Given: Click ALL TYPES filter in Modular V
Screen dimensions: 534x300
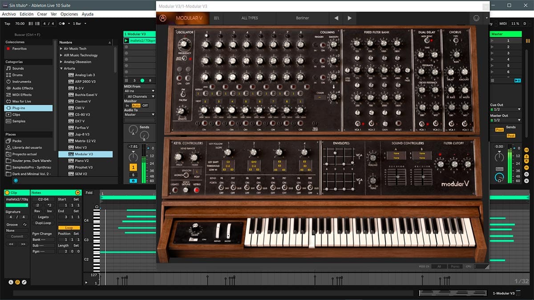Looking at the screenshot, I should coord(249,18).
